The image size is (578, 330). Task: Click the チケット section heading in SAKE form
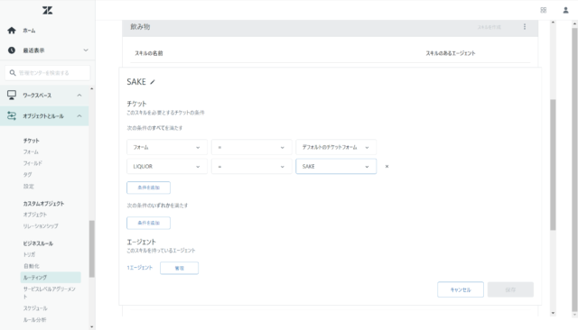coord(136,104)
